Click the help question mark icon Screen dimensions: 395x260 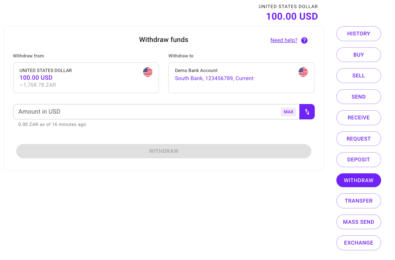point(304,40)
